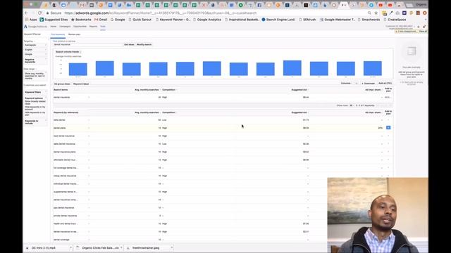Viewport: 451px width, 253px height.
Task: Open the Opportunities menu
Action: (x=80, y=27)
